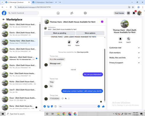Expand the Privacy & support section
The height and width of the screenshot is (116, 145).
(124, 63)
